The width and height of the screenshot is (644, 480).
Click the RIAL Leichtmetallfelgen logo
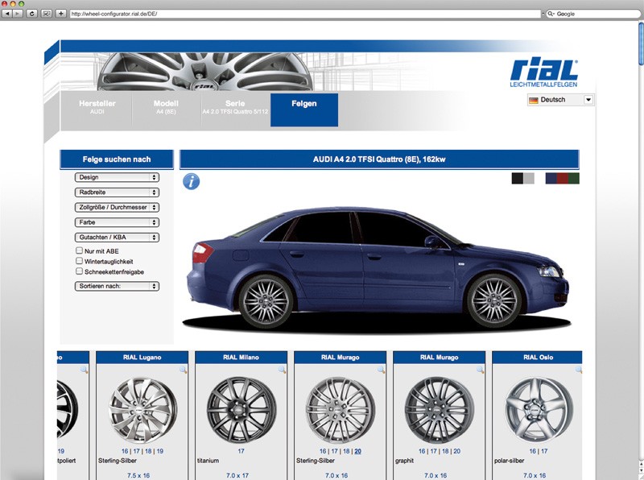[x=543, y=72]
